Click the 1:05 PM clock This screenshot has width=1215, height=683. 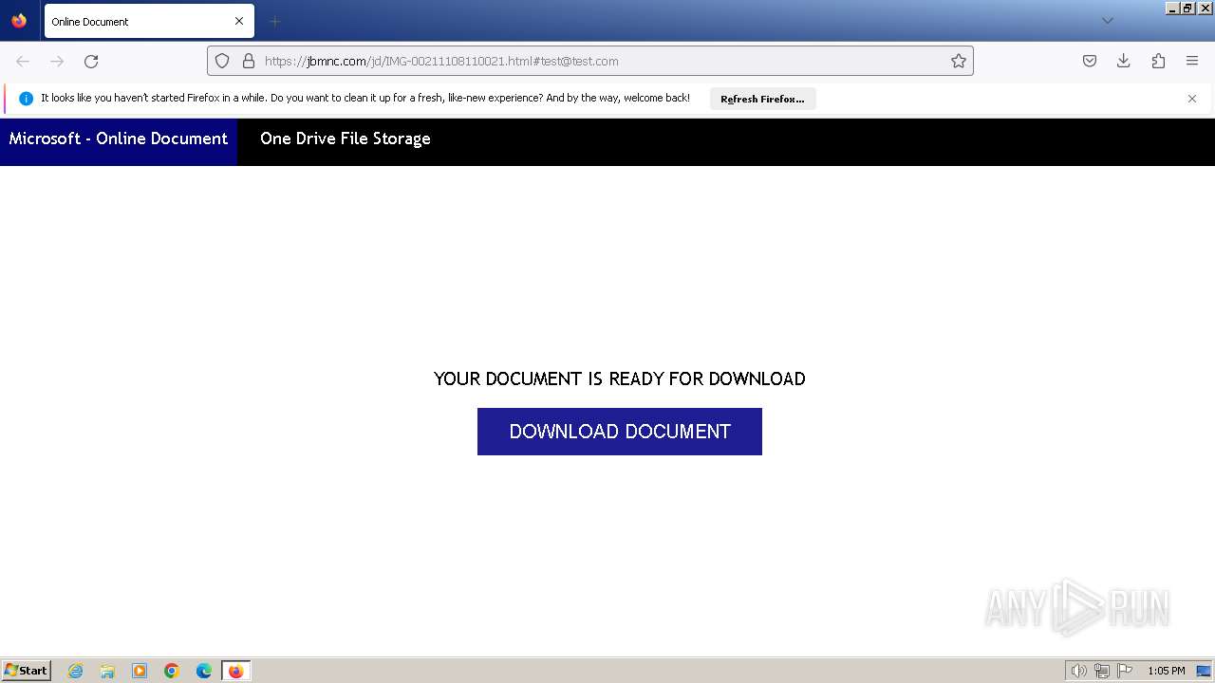(x=1167, y=671)
